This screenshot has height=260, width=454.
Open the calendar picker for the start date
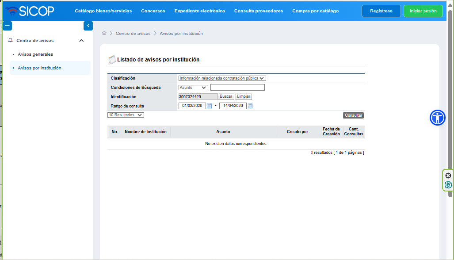209,106
